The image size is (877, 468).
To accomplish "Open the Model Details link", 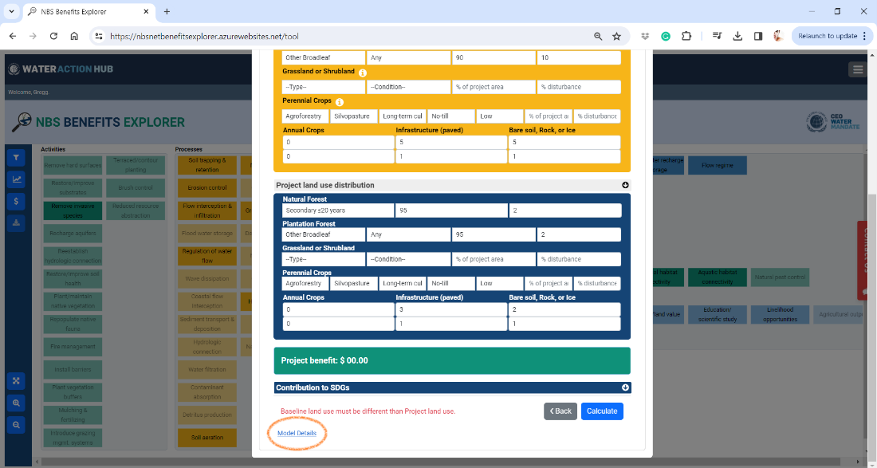I will tap(297, 434).
